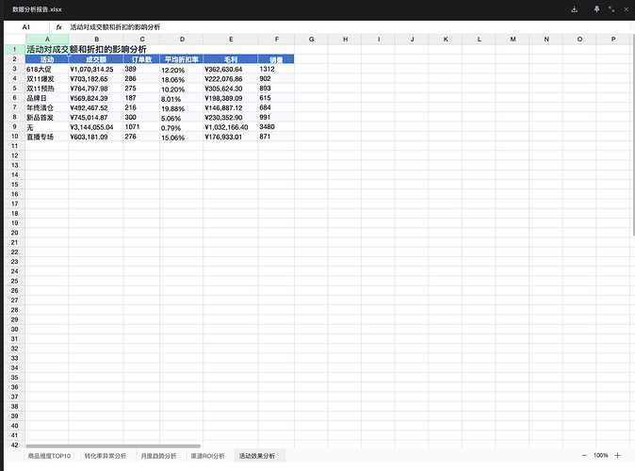Screen dimensions: 635x471
Task: Select the 双11爆发 cell
Action: tap(47, 79)
